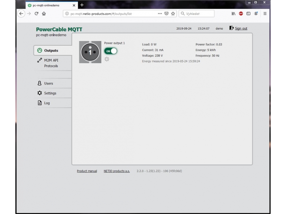
Task: Close the pc-mqtt-onlinedemo tab
Action: (x=74, y=5)
